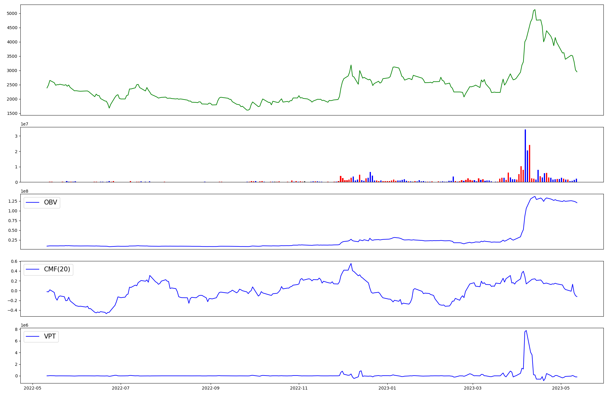This screenshot has width=608, height=395.
Task: Click the 2023-05 date tick label
Action: click(x=561, y=388)
